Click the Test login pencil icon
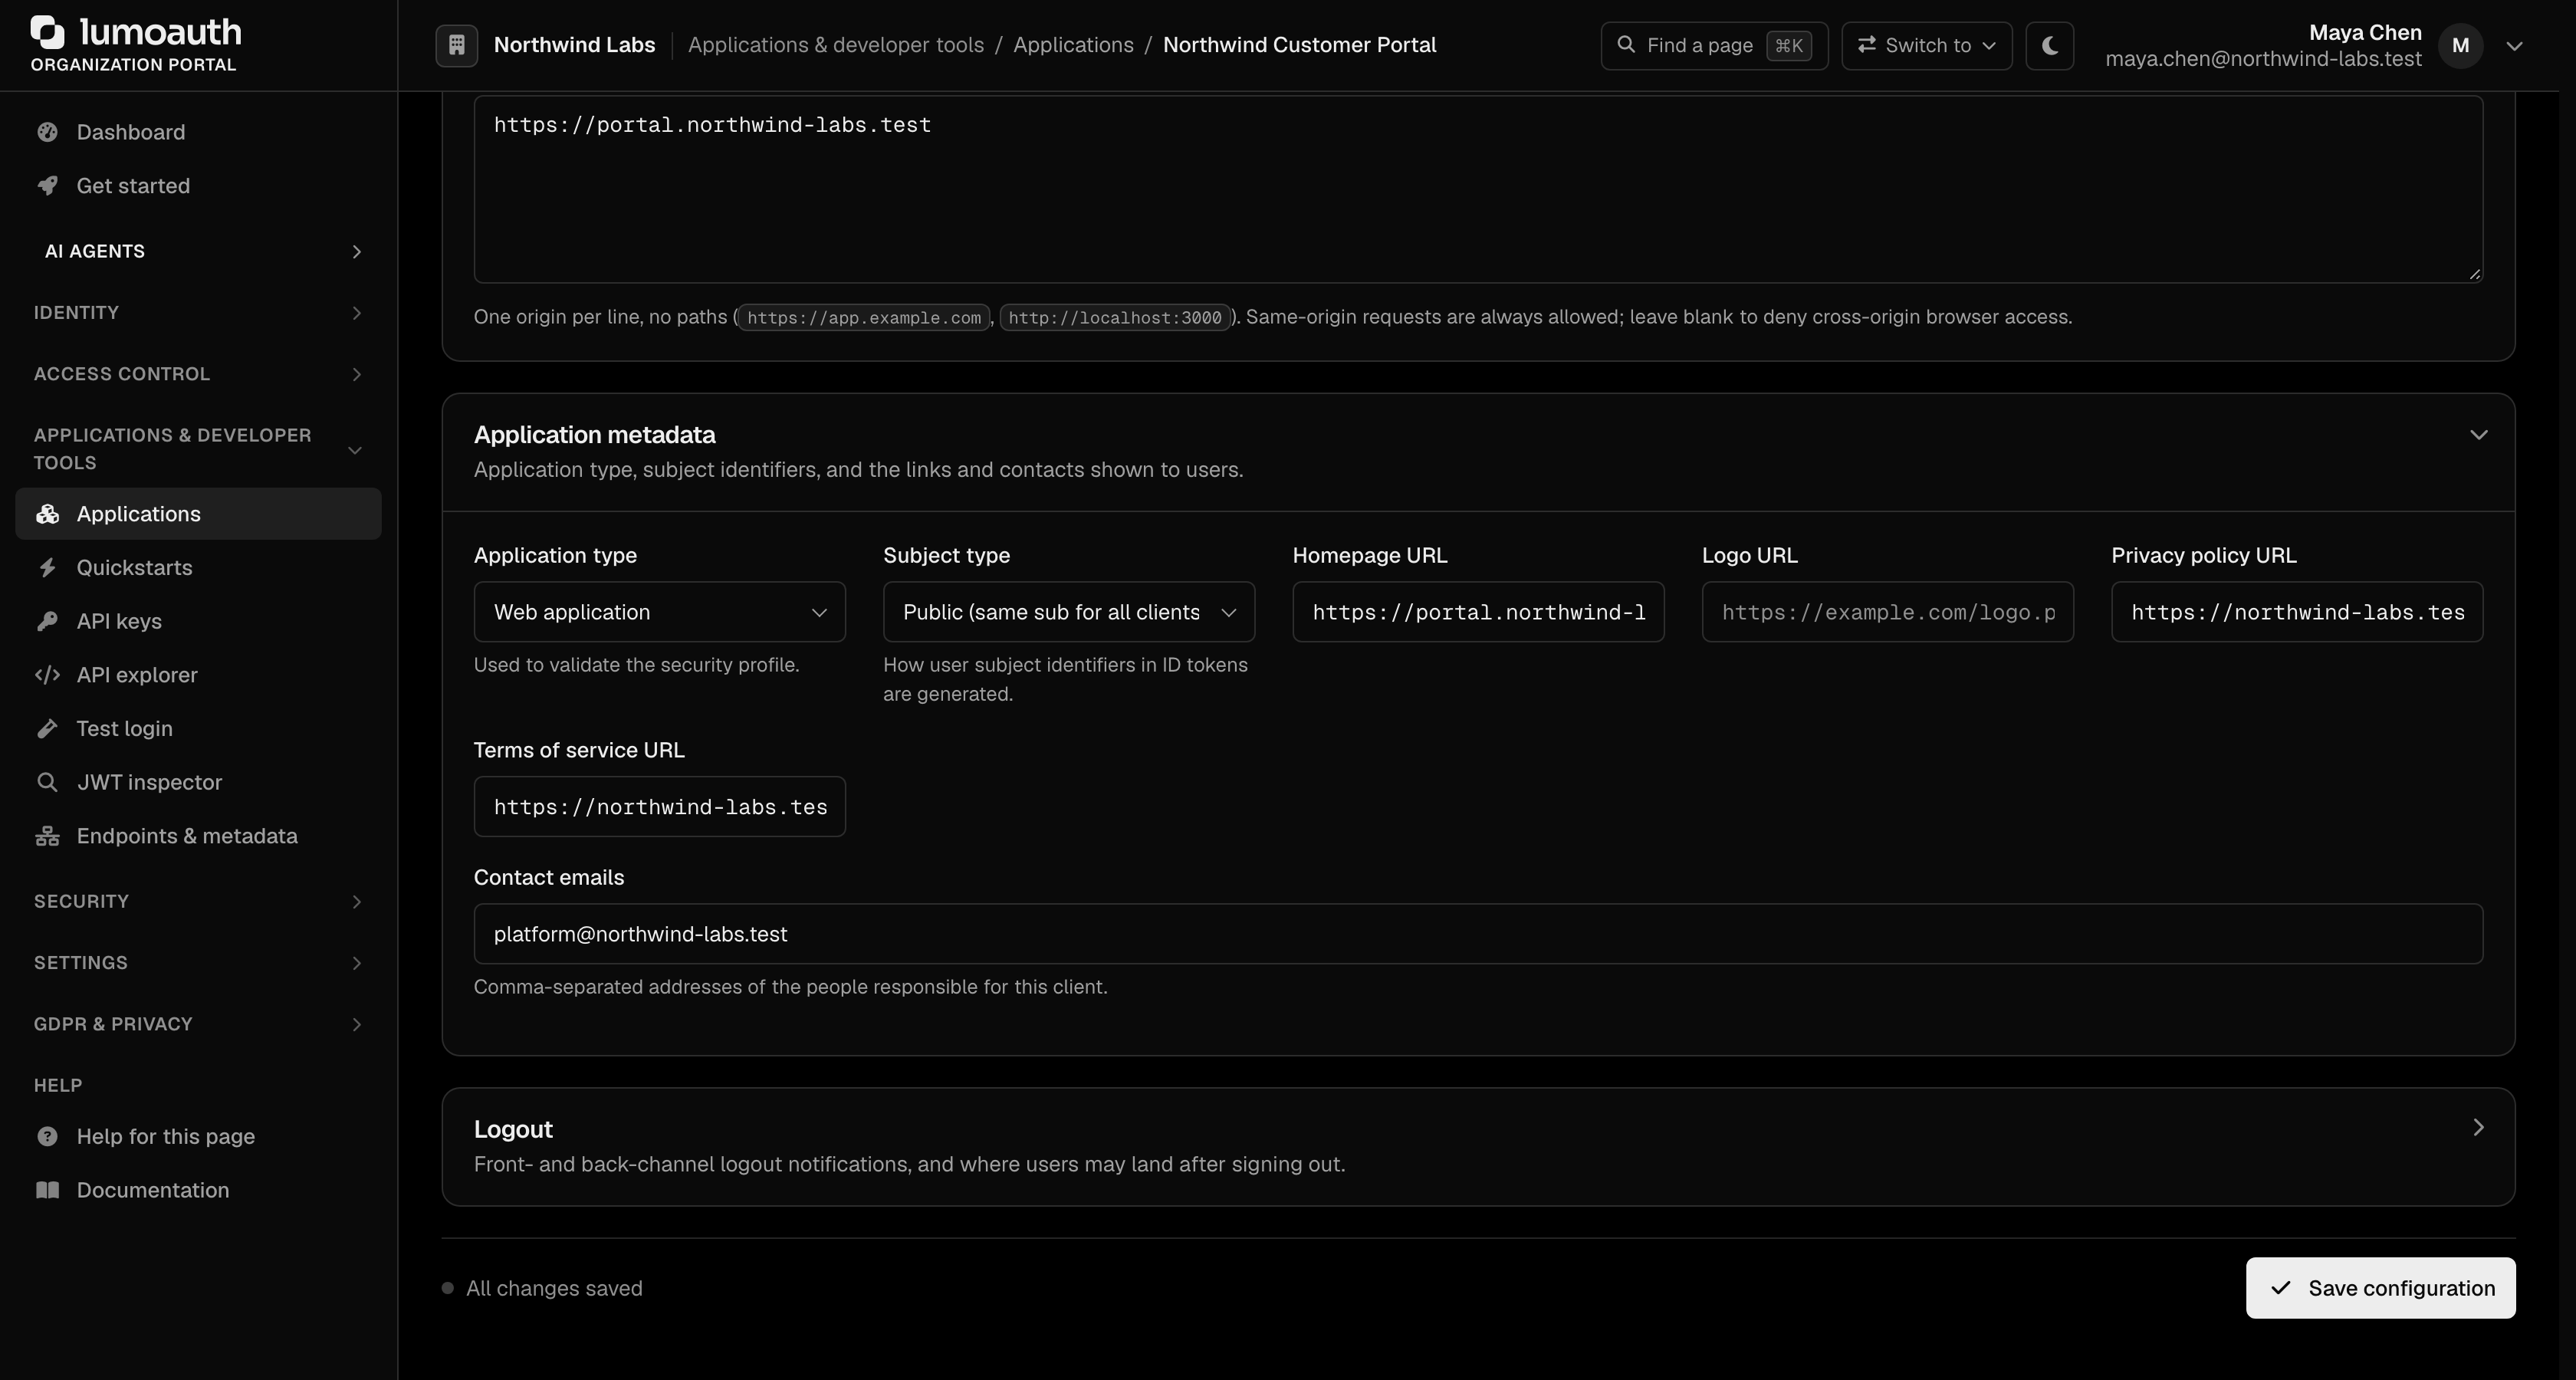This screenshot has width=2576, height=1380. (47, 729)
